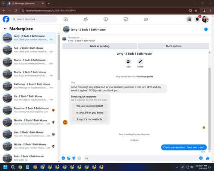Viewport: 214px width, 171px height.
Task: Open the browser profile icon
Action: click(204, 11)
